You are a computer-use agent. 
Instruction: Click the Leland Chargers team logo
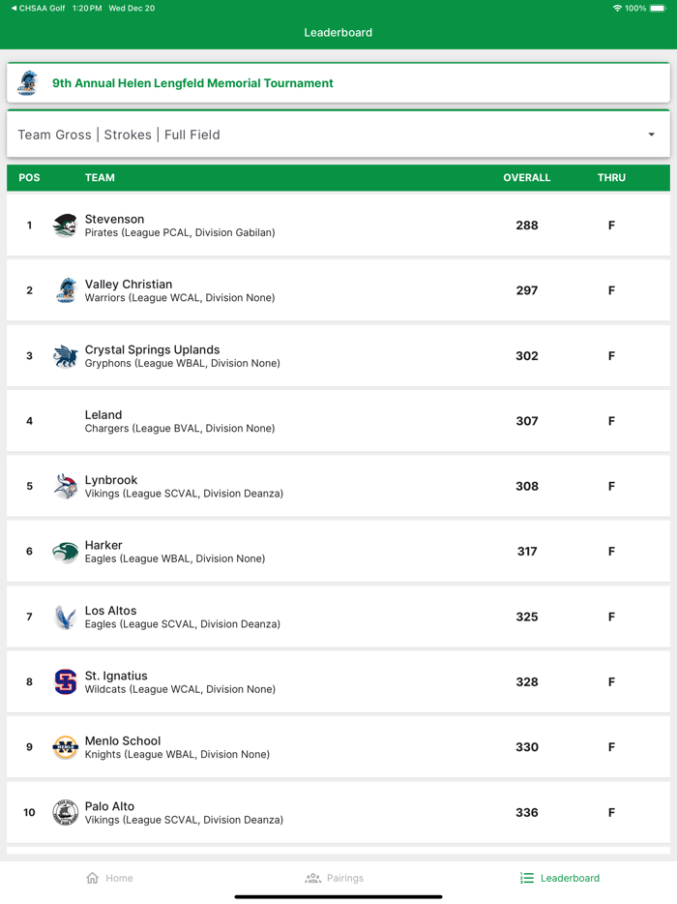pyautogui.click(x=65, y=421)
